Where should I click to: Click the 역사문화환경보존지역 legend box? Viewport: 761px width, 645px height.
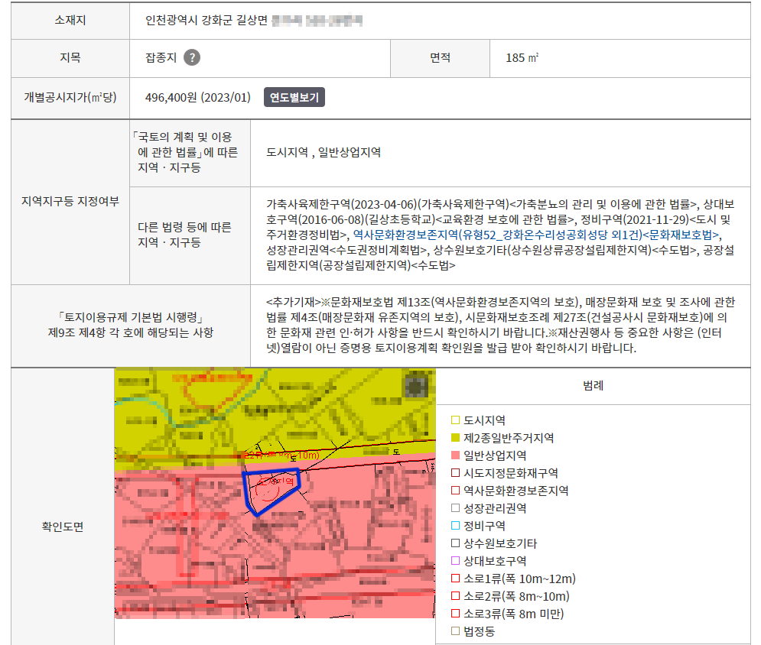pyautogui.click(x=455, y=491)
